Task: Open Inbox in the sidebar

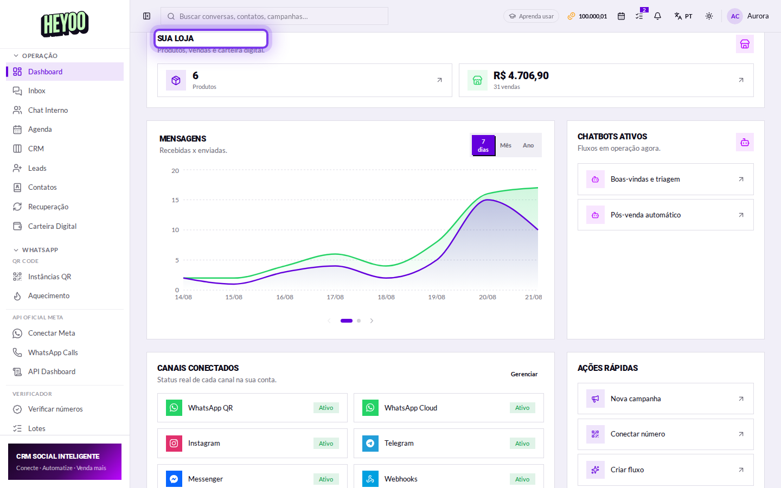Action: pos(65,91)
